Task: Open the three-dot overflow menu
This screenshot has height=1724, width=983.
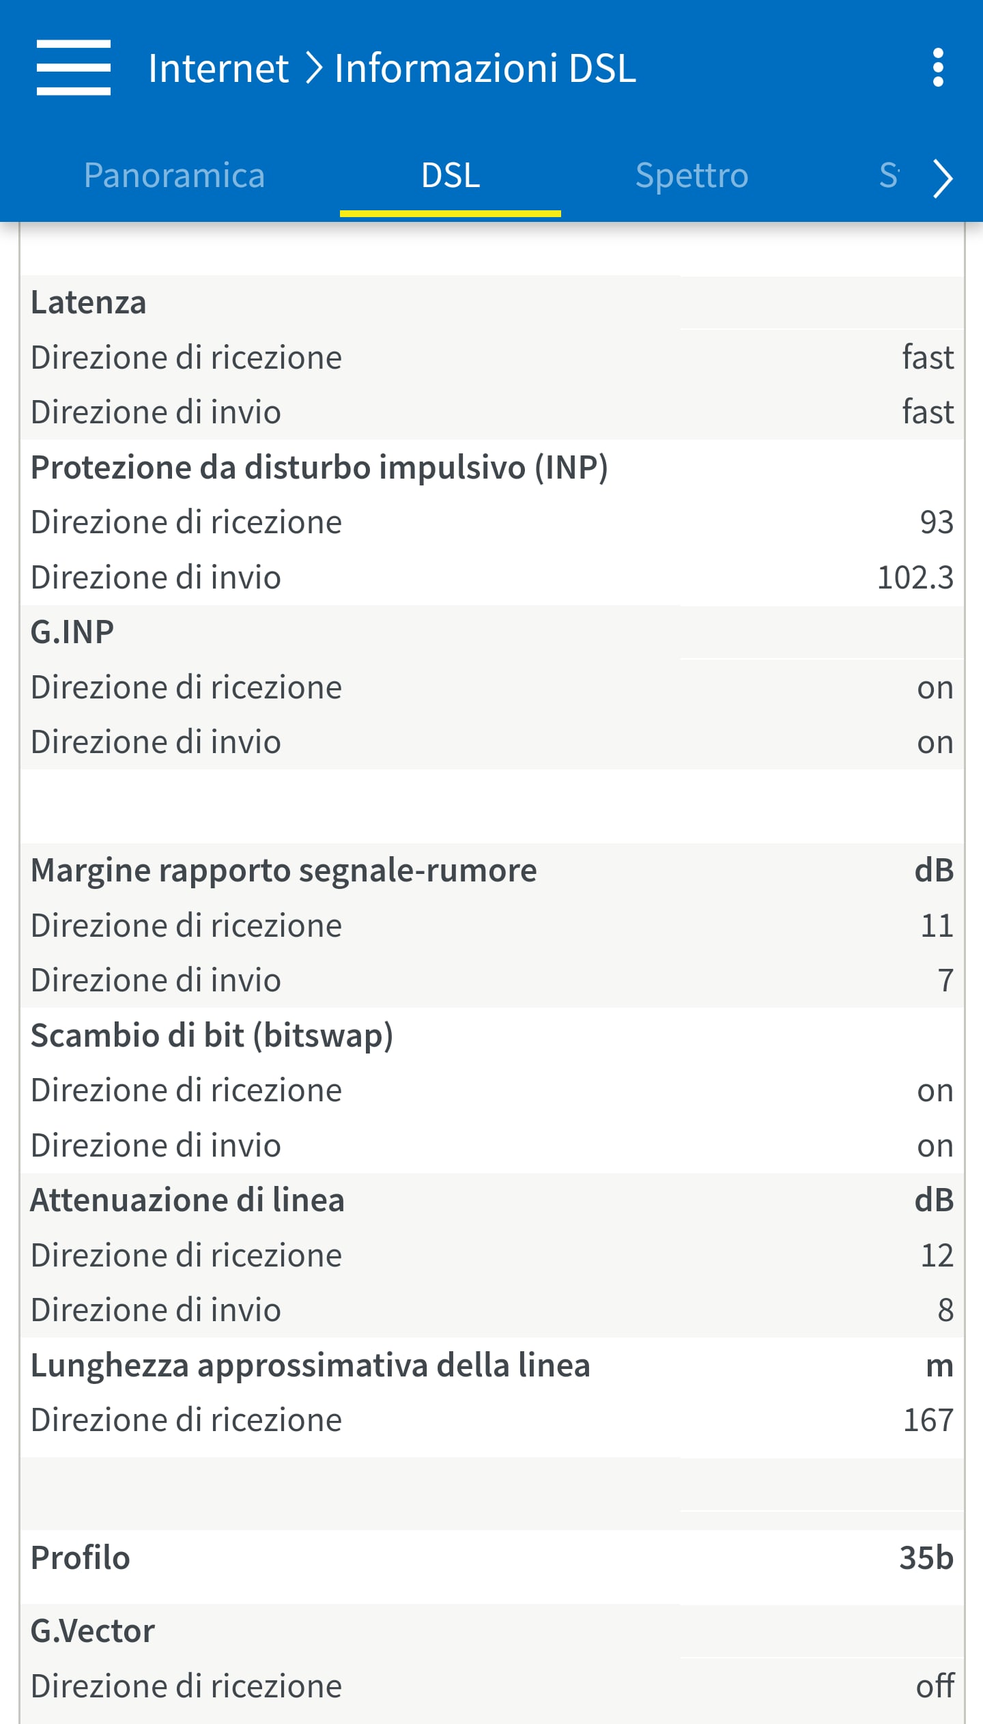Action: click(x=938, y=68)
